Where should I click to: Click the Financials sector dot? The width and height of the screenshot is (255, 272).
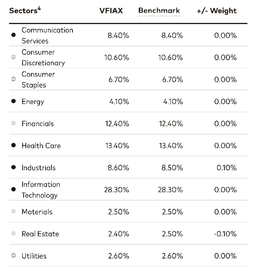(13, 124)
